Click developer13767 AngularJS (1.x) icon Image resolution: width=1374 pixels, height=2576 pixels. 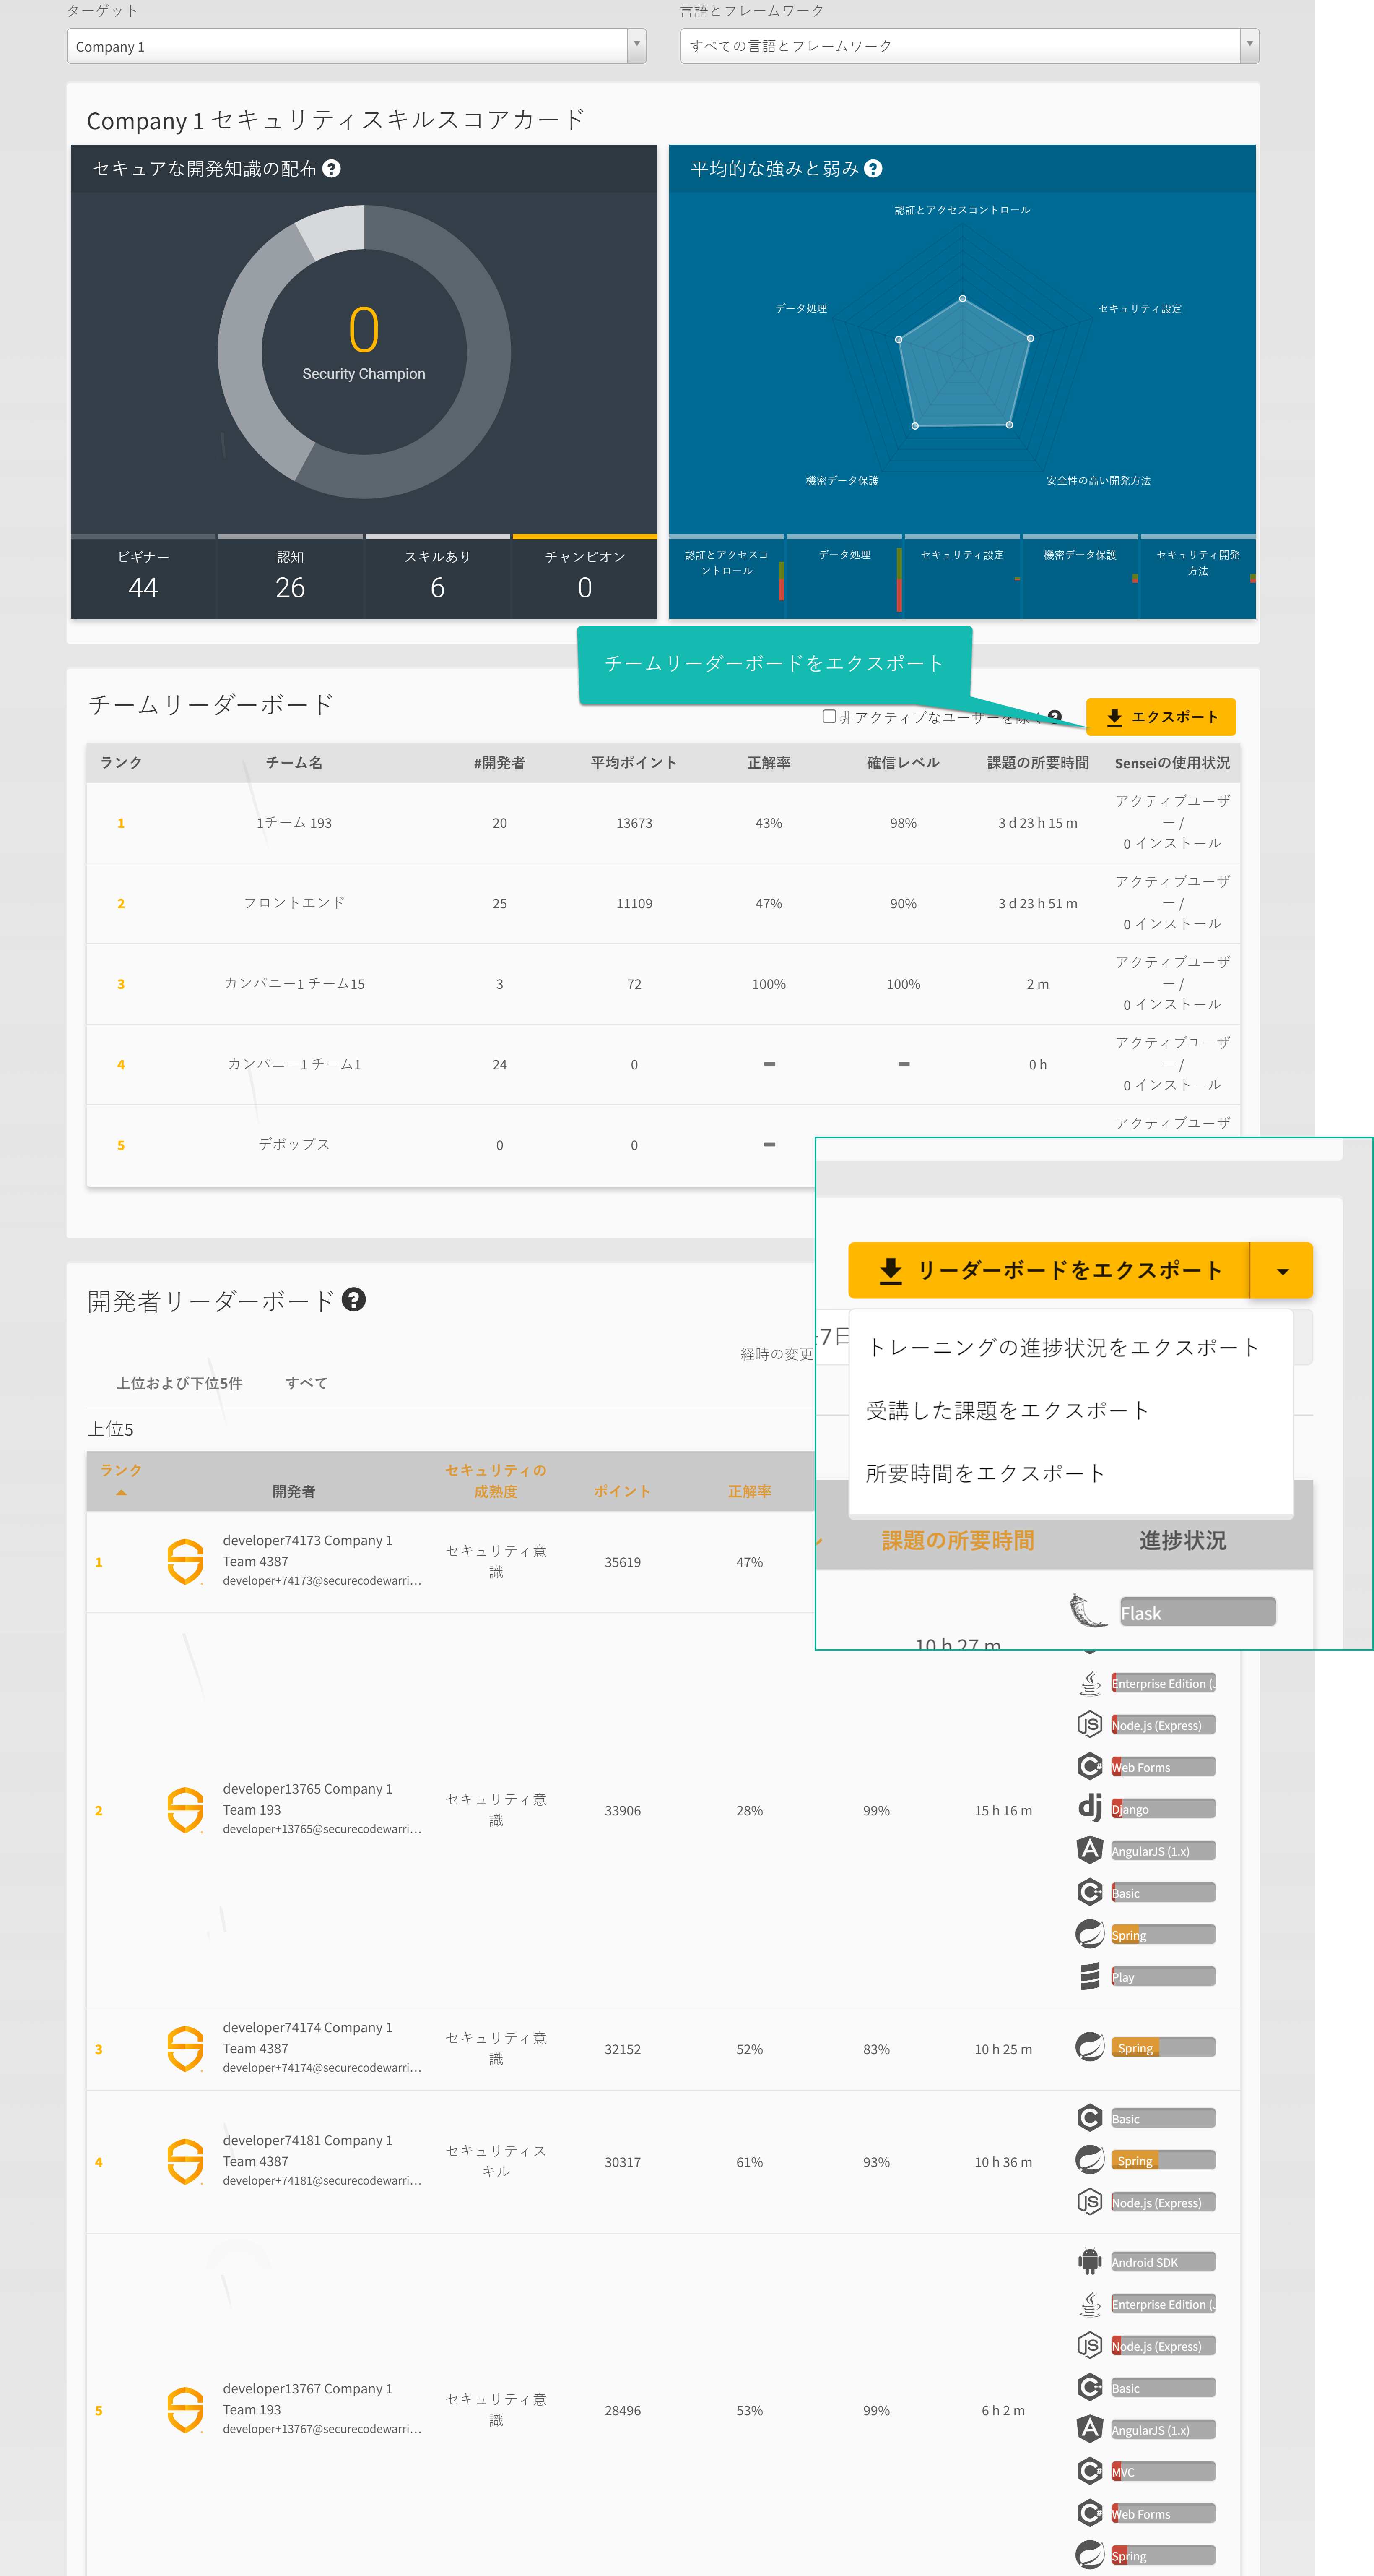click(1089, 2429)
